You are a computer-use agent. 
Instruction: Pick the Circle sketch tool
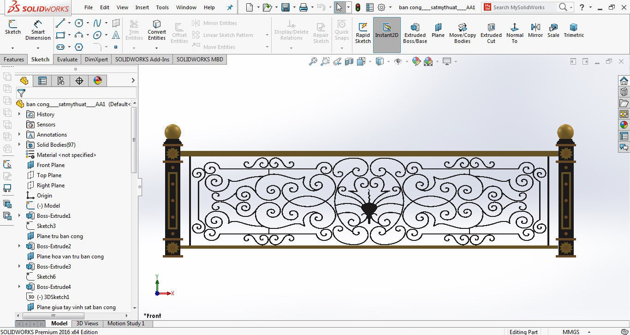tap(79, 23)
